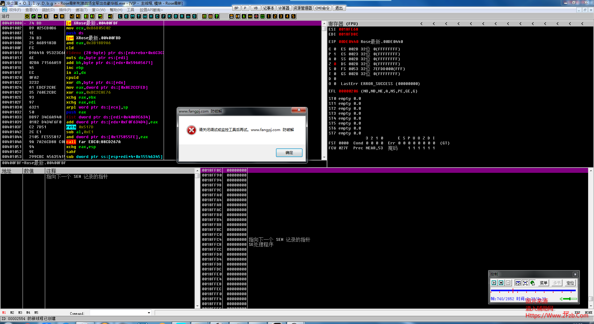Open the Memory map (M) window icon
The image size is (594, 324).
pyautogui.click(x=132, y=16)
